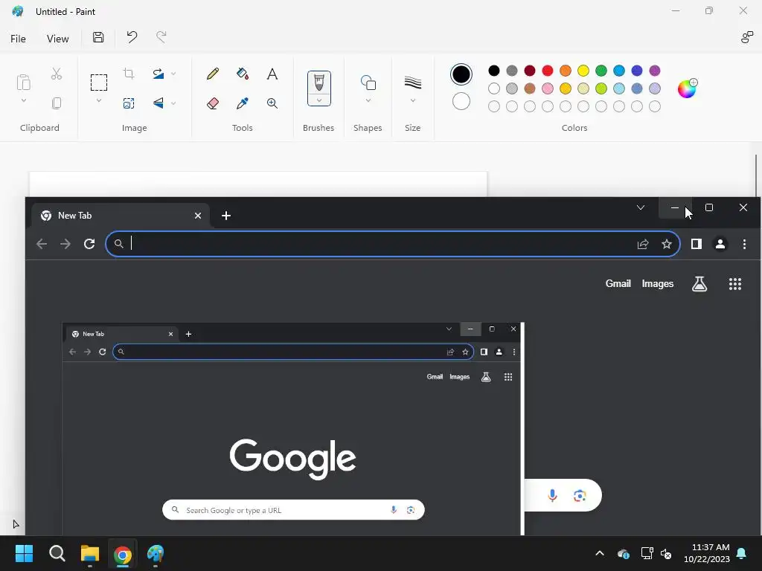762x571 pixels.
Task: Pick the red color swatch
Action: click(x=547, y=71)
